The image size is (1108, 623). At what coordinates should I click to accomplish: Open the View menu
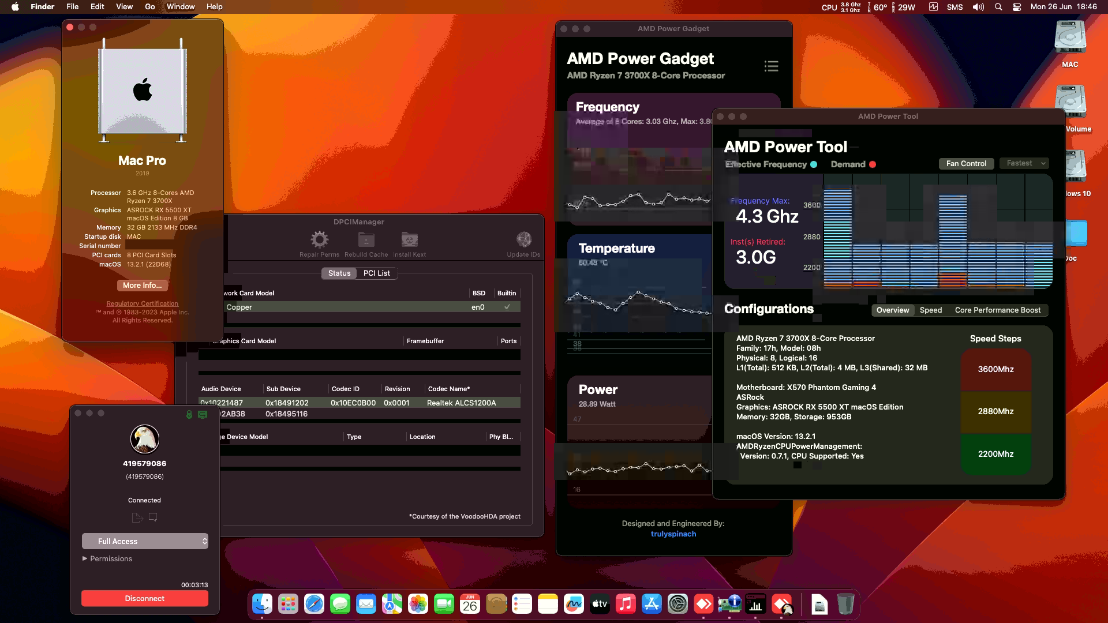pos(124,7)
